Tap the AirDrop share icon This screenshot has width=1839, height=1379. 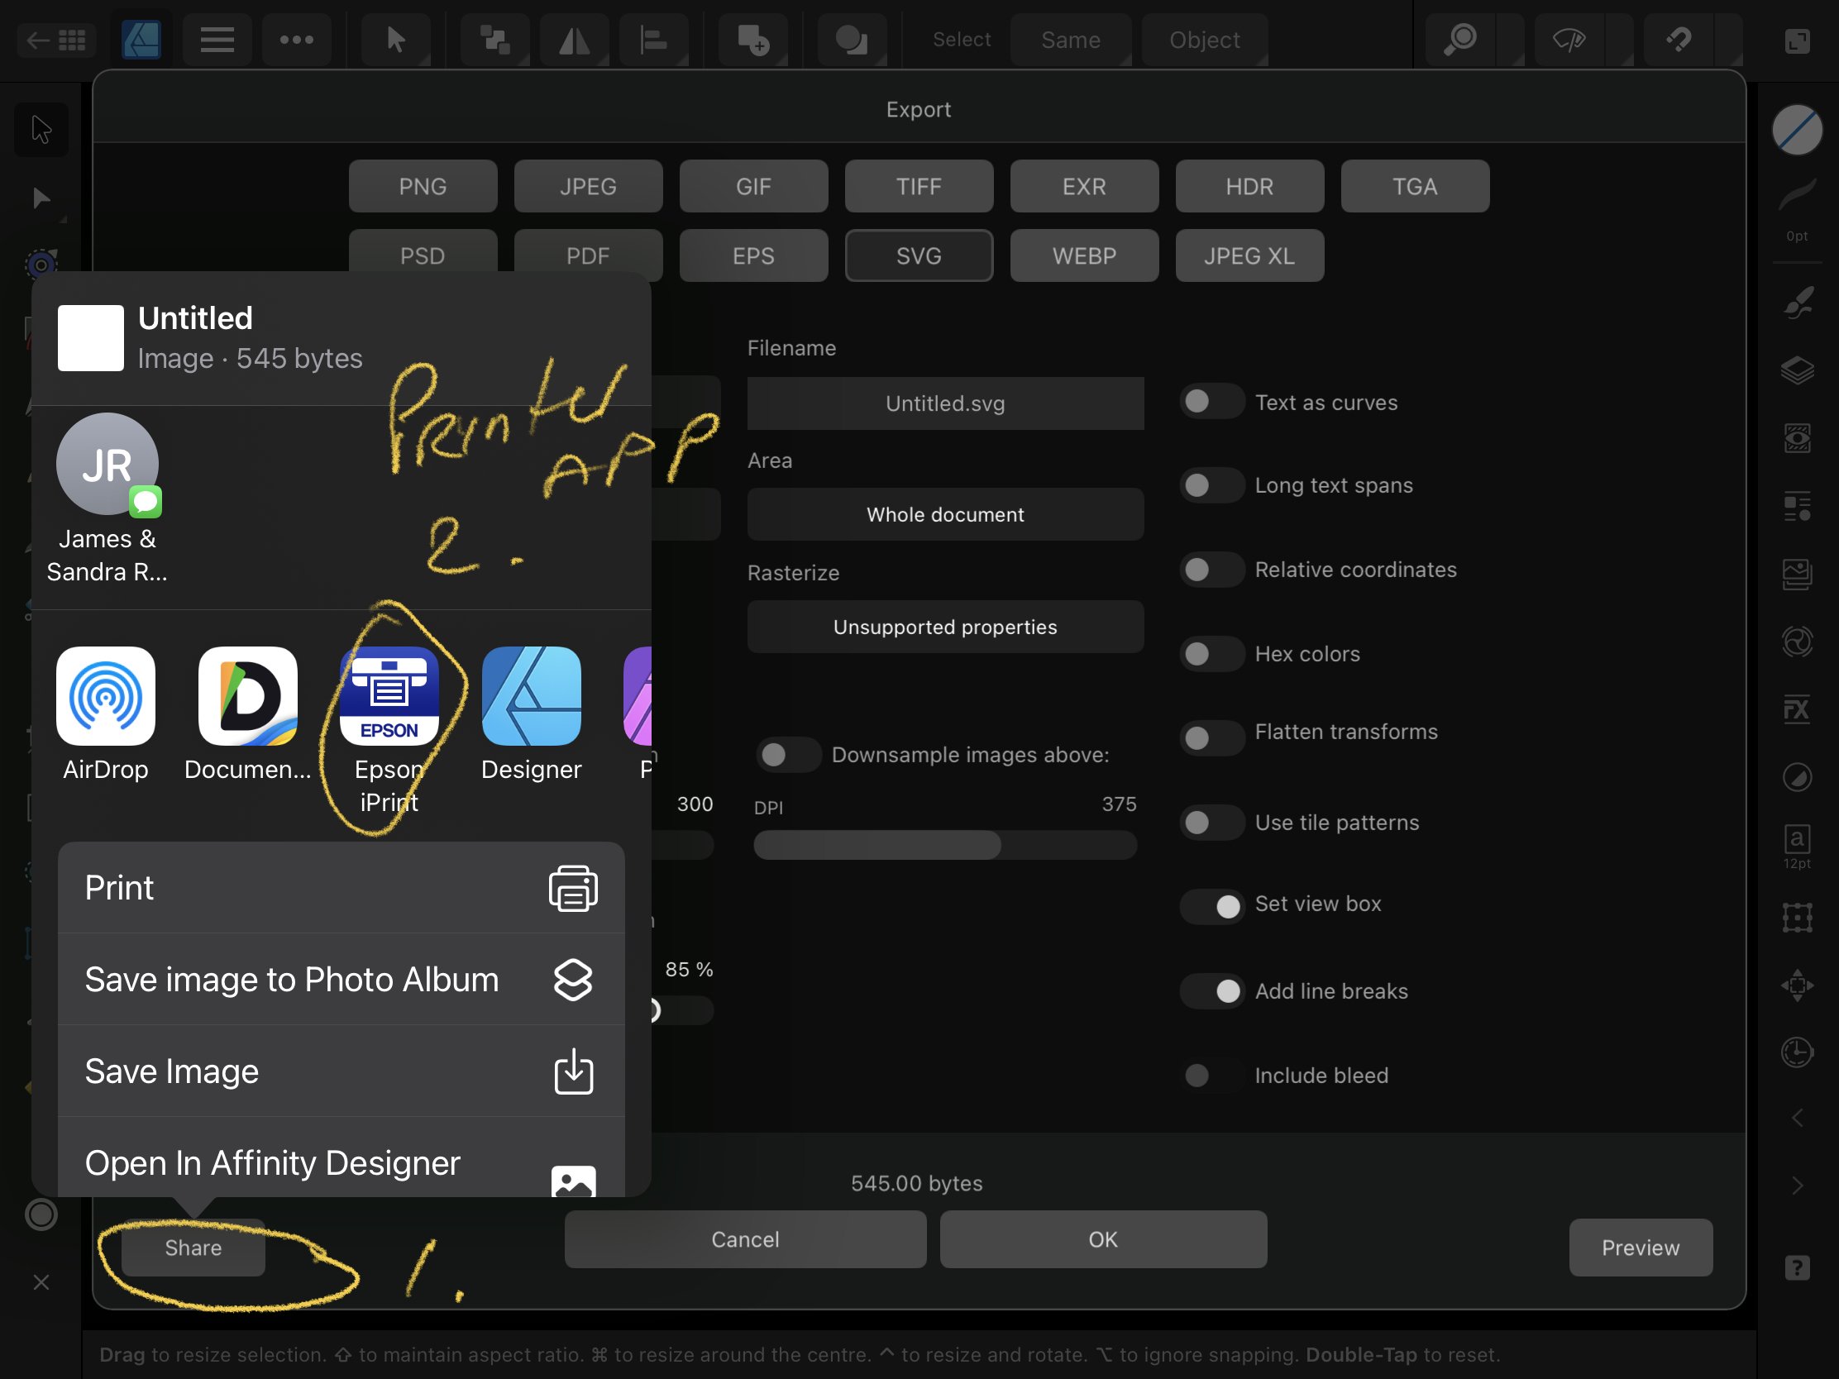tap(106, 696)
